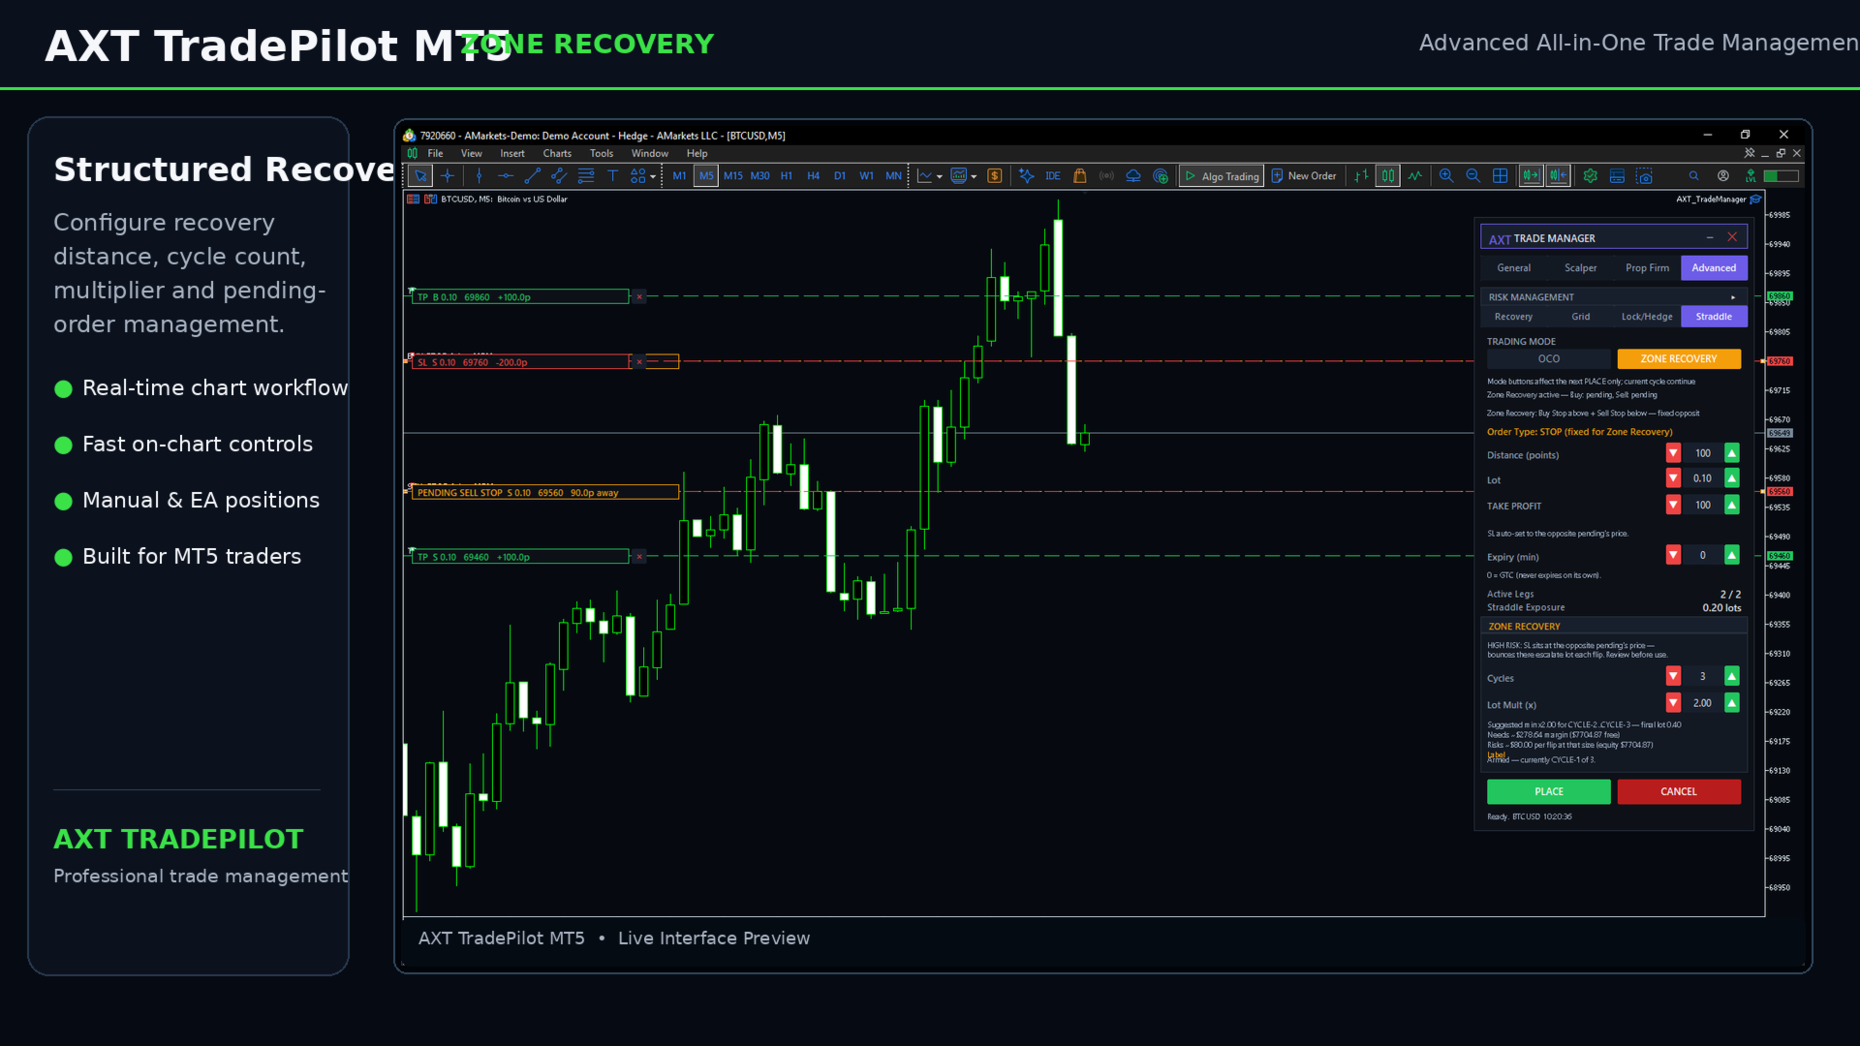
Task: Open the card-layout toolbar icon
Action: [x=1617, y=176]
